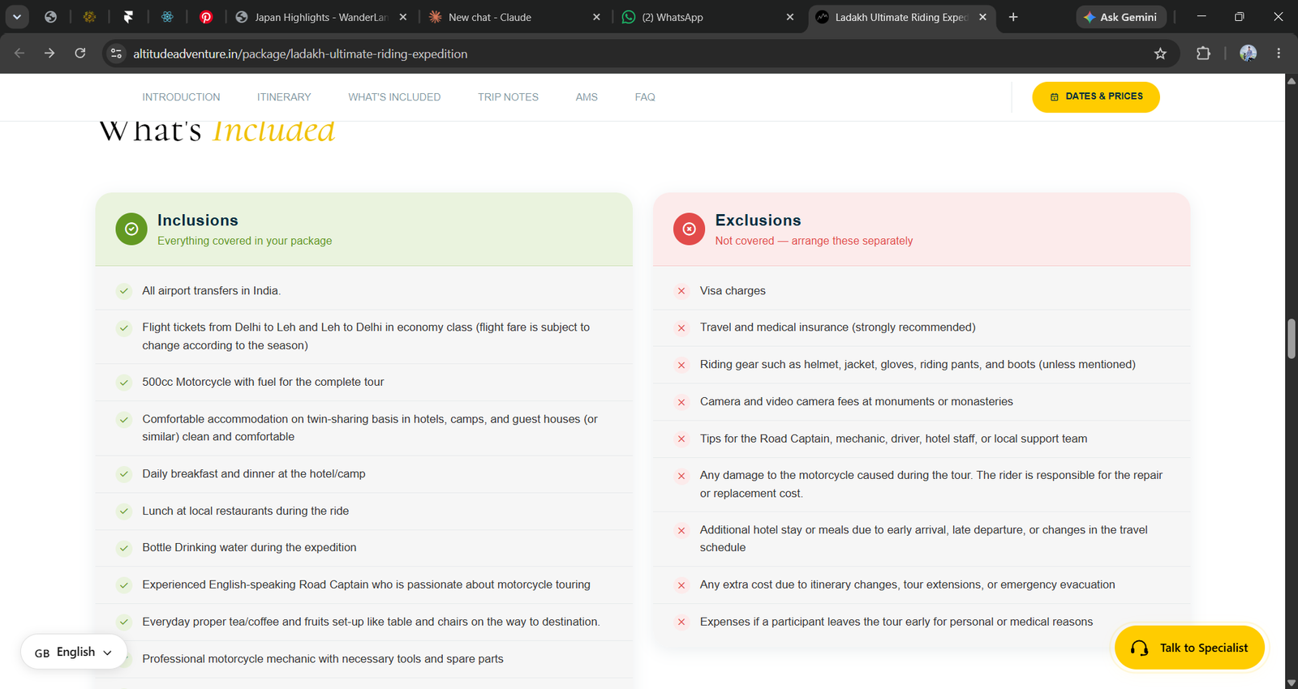Open Chrome profile avatar

point(1248,53)
